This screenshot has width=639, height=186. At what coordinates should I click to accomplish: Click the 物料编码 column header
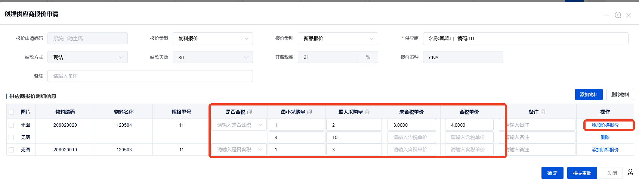65,112
